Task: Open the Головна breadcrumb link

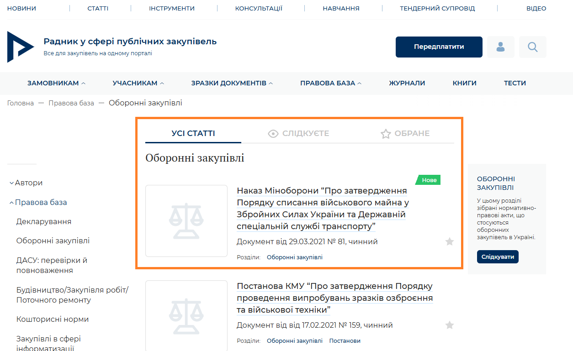Action: [21, 103]
